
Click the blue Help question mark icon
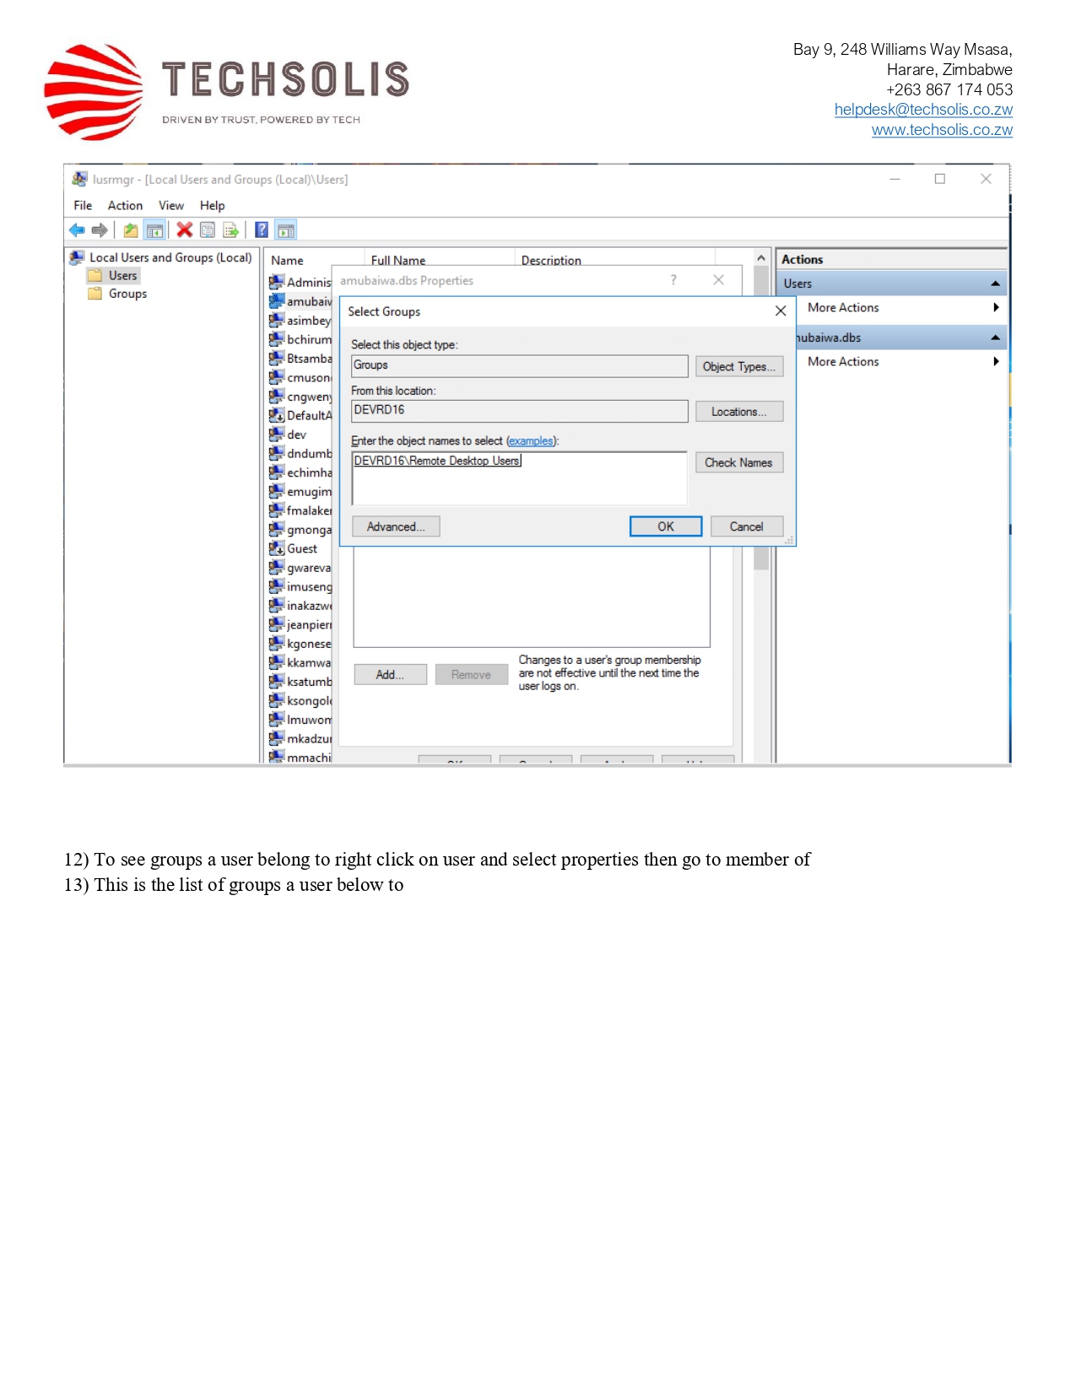point(262,229)
